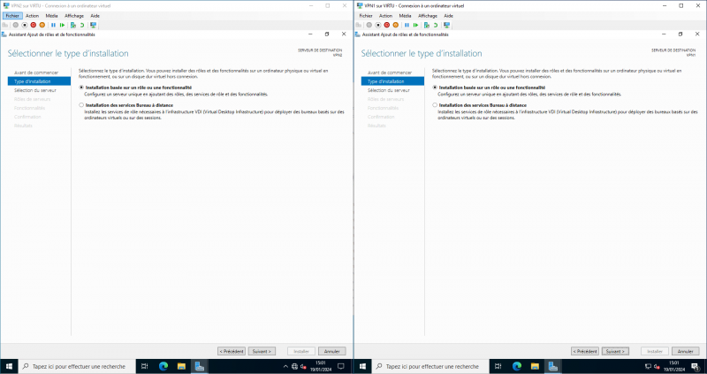Open Action menu in VPN2 window
707x374 pixels.
32,16
